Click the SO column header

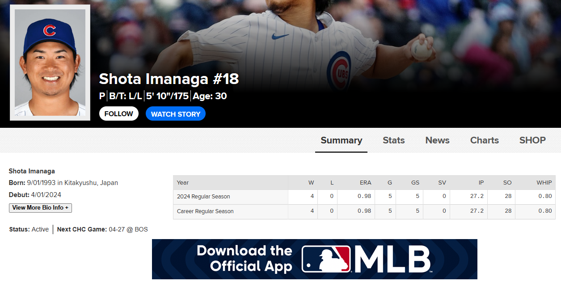click(507, 183)
